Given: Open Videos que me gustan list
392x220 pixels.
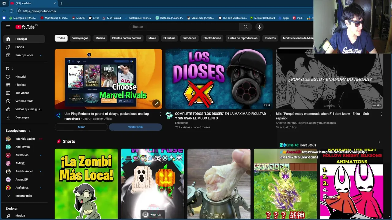Looking at the screenshot, I should (24, 109).
